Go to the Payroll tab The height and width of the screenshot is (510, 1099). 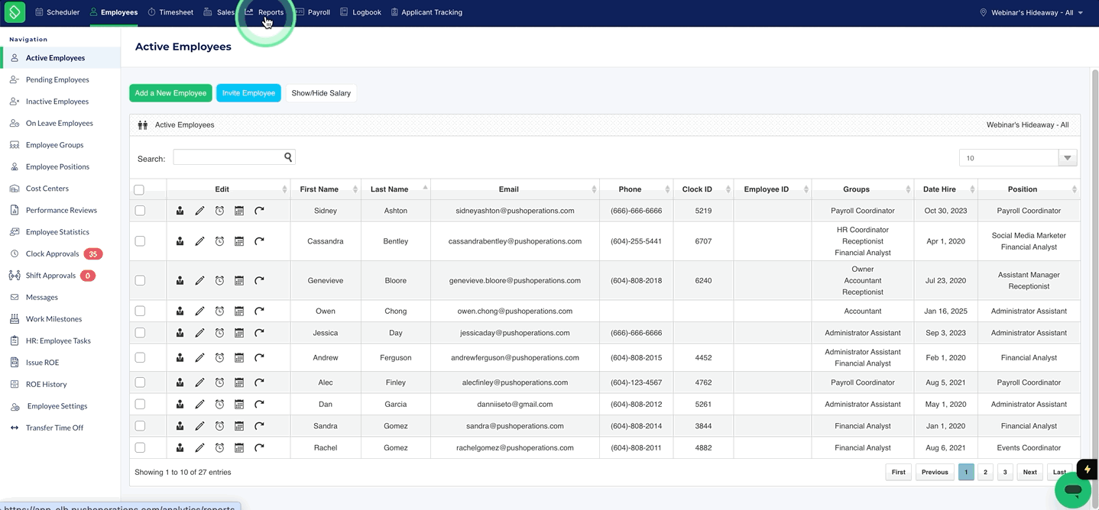[313, 12]
